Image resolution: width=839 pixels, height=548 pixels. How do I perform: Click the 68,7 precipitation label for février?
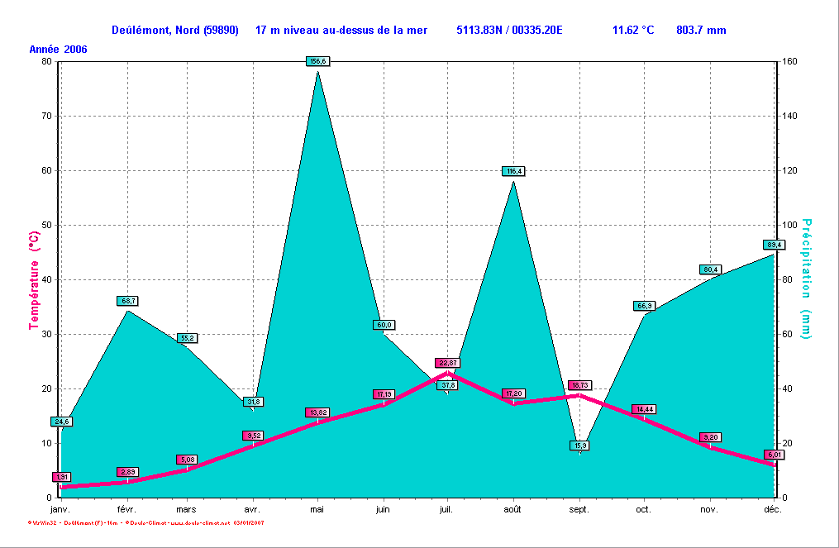click(127, 301)
